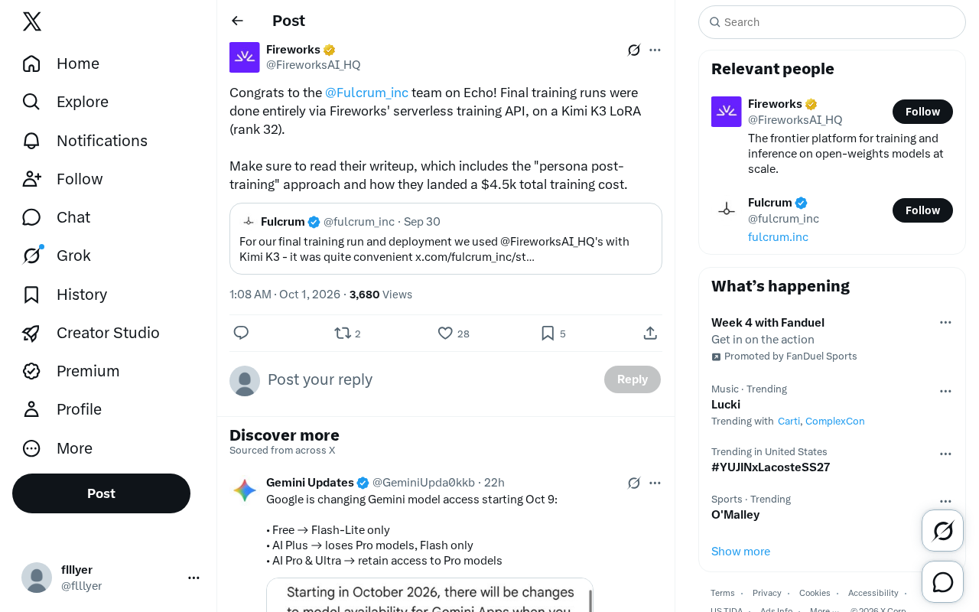
Task: Open the floating chat messages icon
Action: pyautogui.click(x=942, y=582)
